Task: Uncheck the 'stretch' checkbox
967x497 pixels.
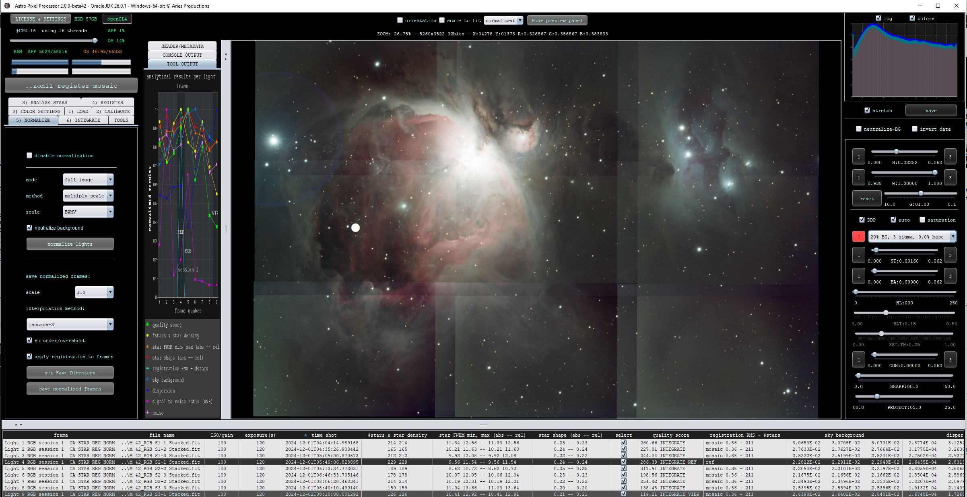Action: [867, 111]
